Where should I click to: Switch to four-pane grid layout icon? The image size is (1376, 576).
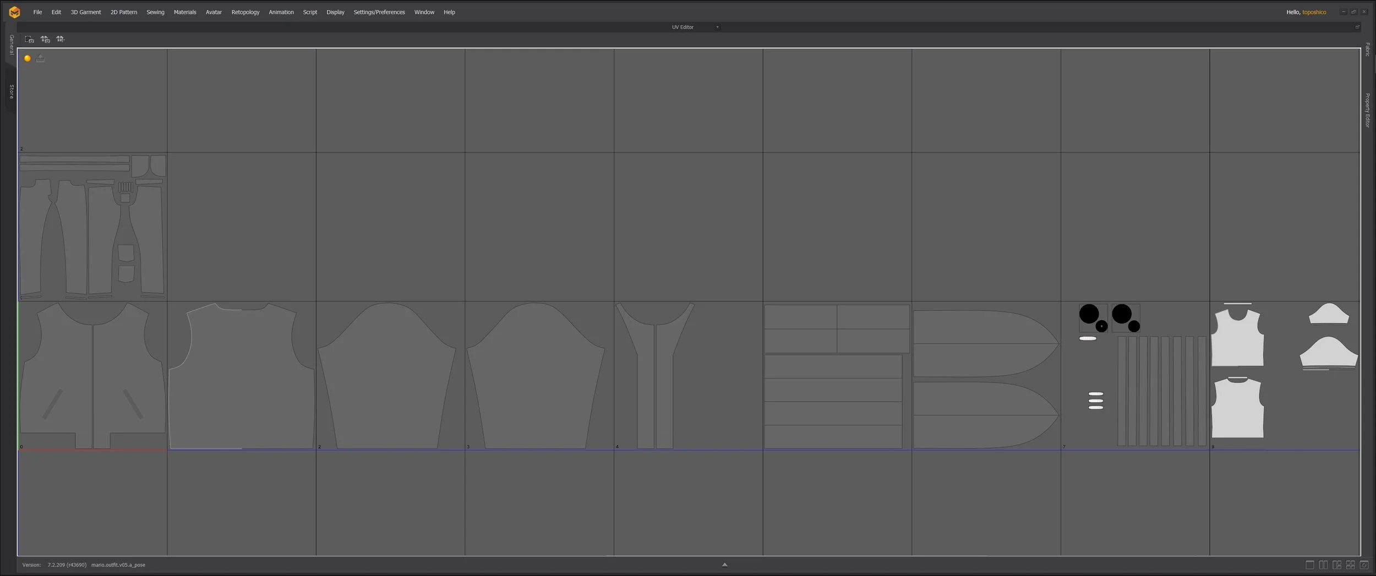[x=1350, y=565]
